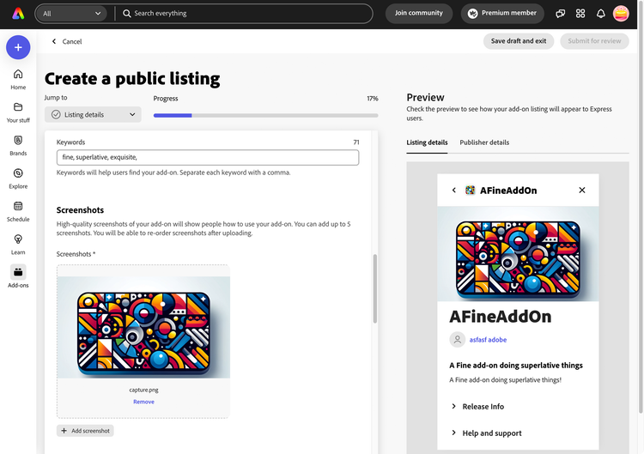Click the search magnifier icon
This screenshot has width=644, height=454.
(x=127, y=14)
